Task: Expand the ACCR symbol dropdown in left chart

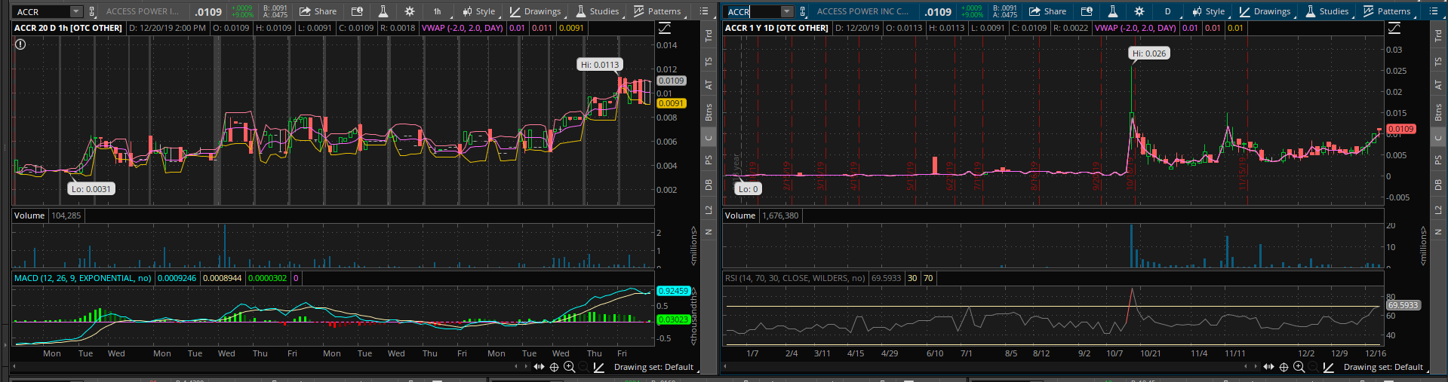Action: point(75,11)
